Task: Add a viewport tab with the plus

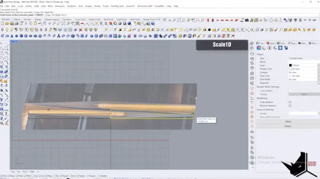Action: click(x=38, y=172)
